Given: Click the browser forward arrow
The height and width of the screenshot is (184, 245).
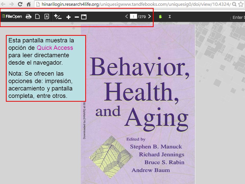Looking at the screenshot, I should coord(11,4).
